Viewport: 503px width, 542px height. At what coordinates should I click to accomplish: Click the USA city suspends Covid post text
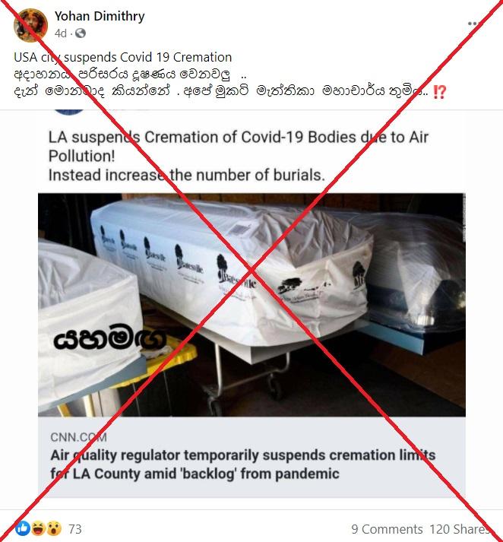tap(122, 57)
